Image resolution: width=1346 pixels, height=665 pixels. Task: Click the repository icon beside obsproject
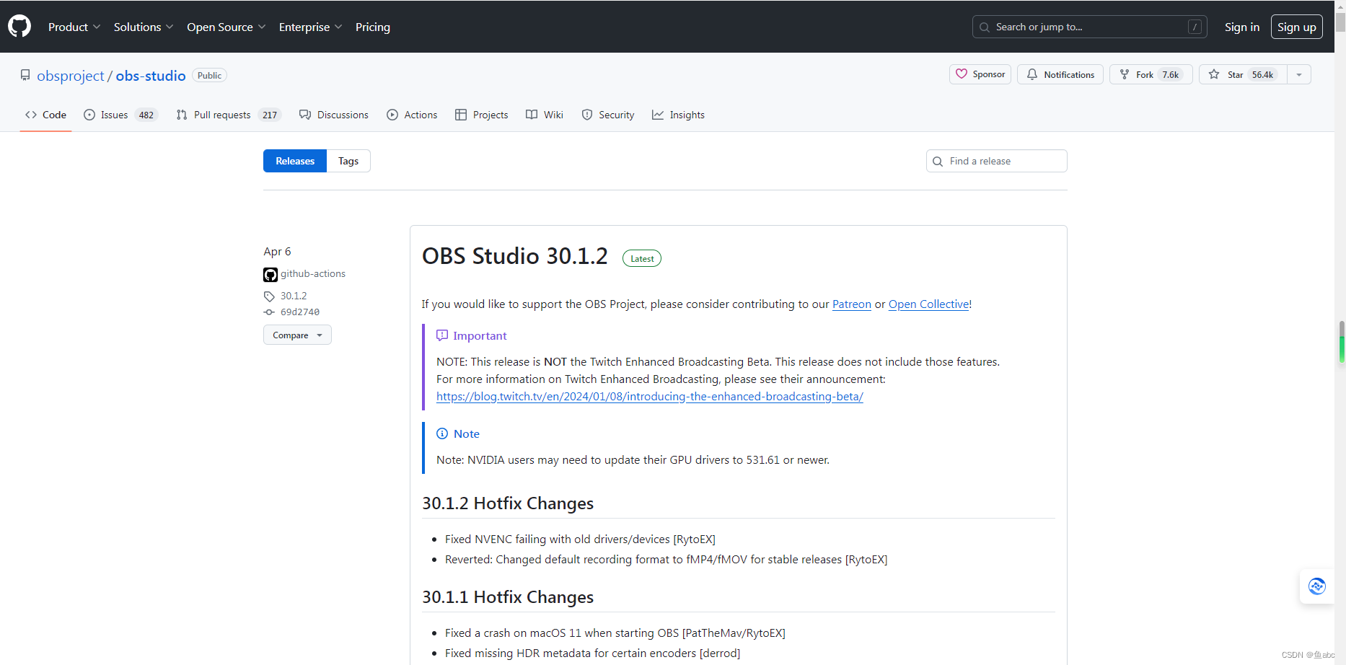(x=25, y=75)
